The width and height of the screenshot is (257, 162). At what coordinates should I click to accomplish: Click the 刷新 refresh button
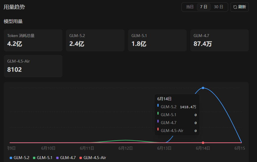pyautogui.click(x=239, y=7)
